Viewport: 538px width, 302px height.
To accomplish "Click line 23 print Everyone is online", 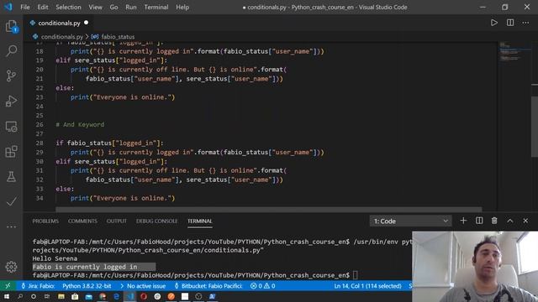I will pyautogui.click(x=123, y=97).
